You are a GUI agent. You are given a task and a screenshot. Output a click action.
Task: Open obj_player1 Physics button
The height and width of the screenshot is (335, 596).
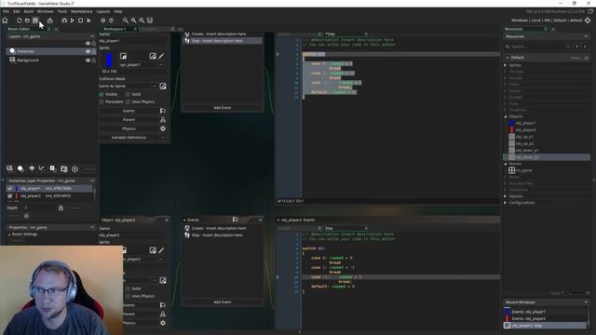tap(129, 128)
